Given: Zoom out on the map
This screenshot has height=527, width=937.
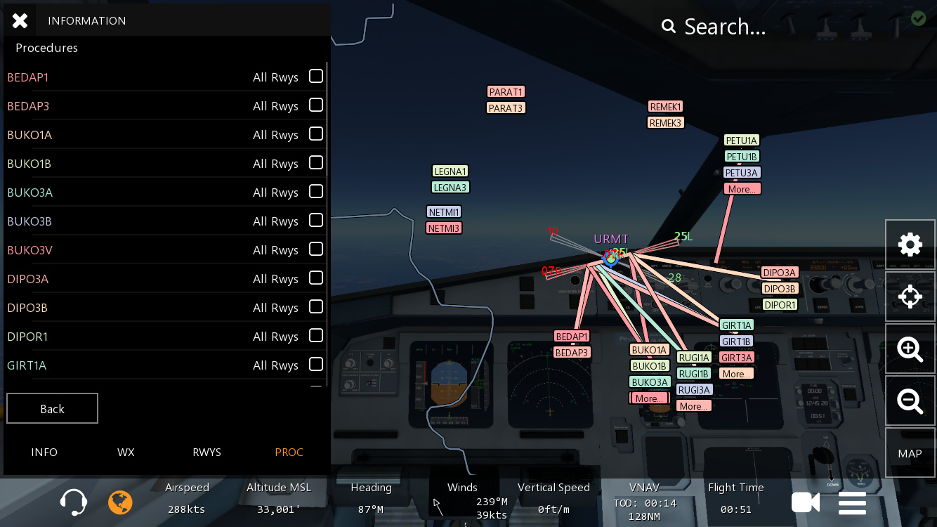Looking at the screenshot, I should pyautogui.click(x=910, y=401).
